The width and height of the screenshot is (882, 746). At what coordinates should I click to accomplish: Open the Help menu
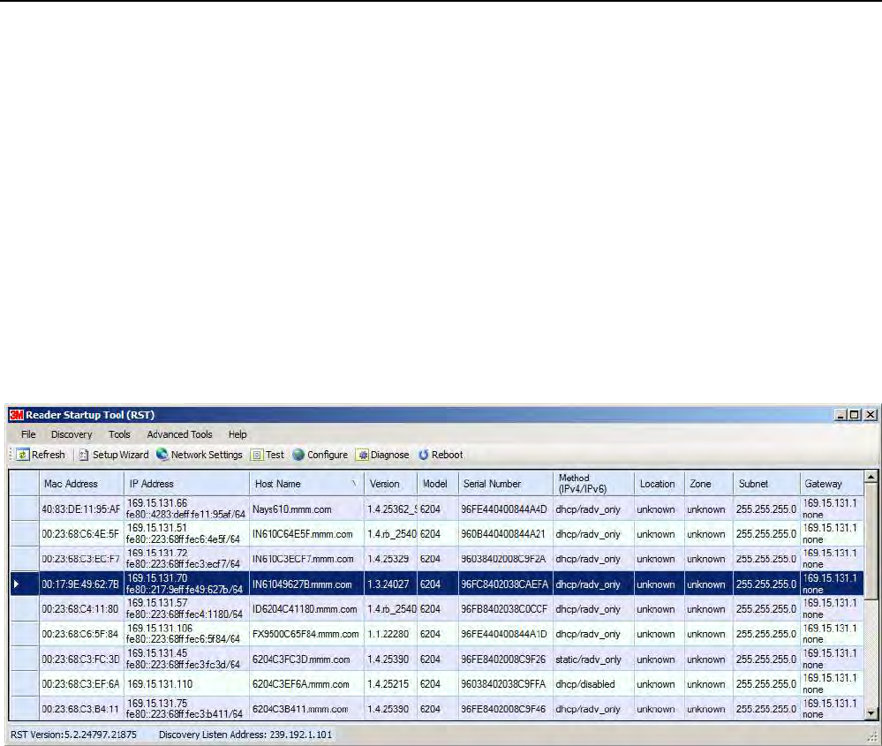(237, 434)
